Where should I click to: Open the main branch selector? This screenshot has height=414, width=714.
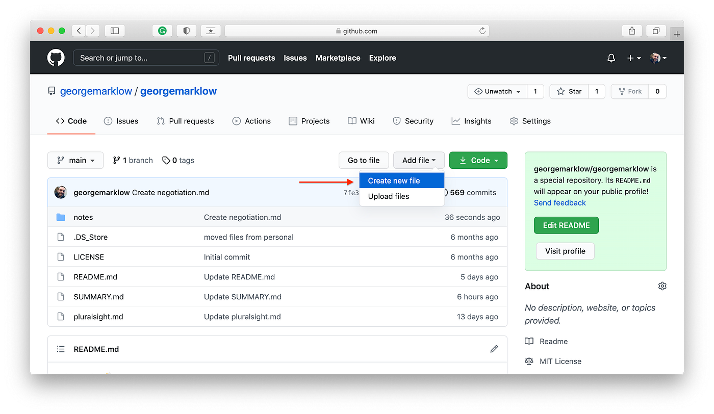75,160
